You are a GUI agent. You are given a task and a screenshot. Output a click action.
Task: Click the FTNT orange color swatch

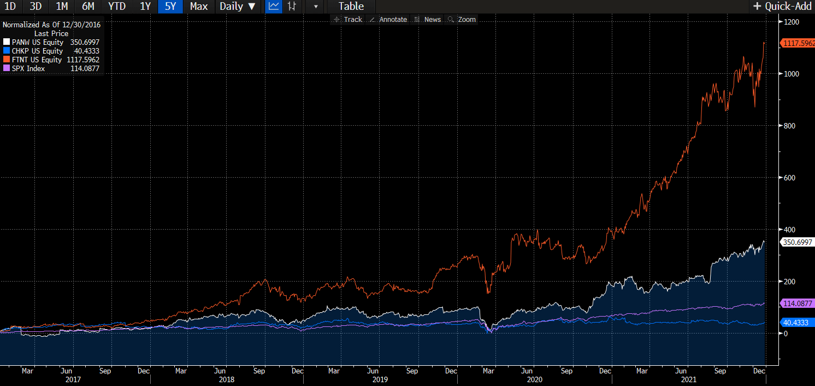pos(5,59)
